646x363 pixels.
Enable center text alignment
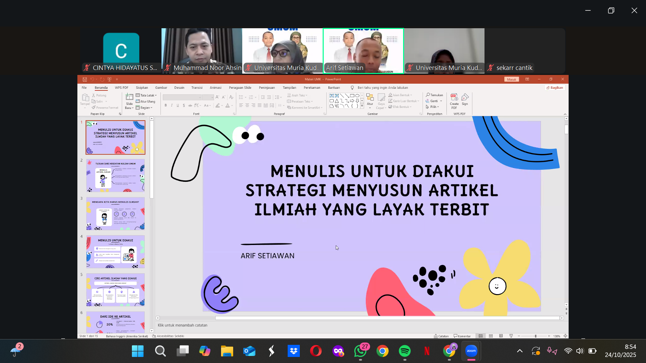point(248,105)
